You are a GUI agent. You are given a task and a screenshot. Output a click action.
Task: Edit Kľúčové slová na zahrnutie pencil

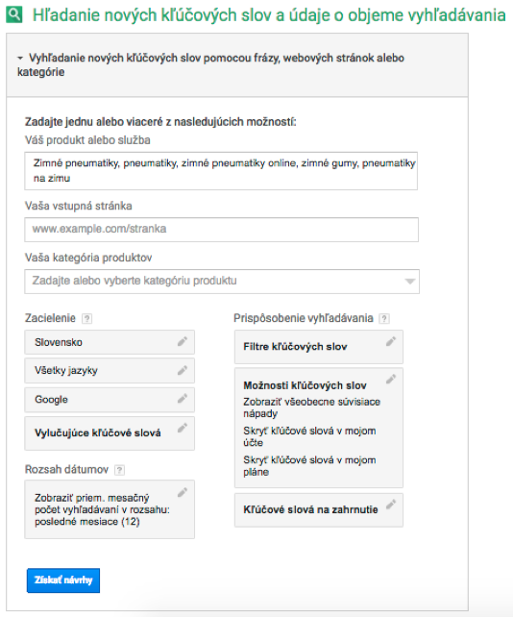[x=391, y=505]
